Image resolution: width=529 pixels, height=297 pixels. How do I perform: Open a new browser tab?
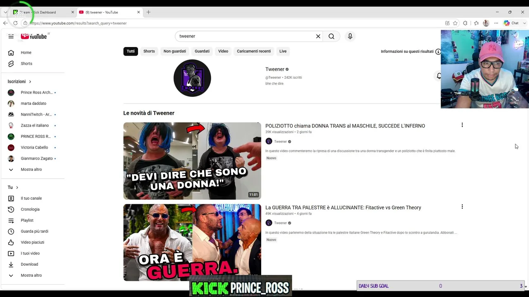pos(148,12)
